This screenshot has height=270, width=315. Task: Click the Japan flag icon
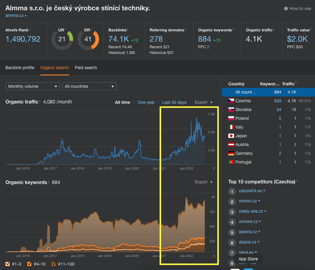[231, 136]
